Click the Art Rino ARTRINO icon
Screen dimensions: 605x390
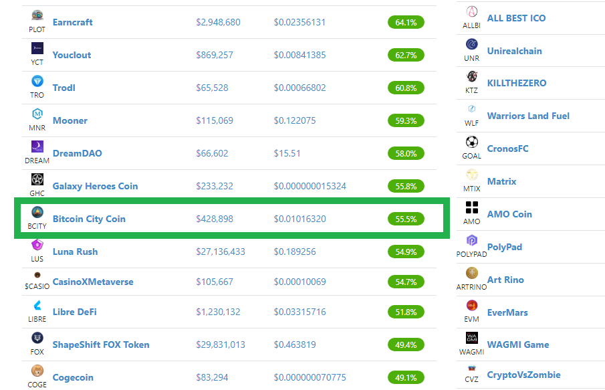click(471, 274)
